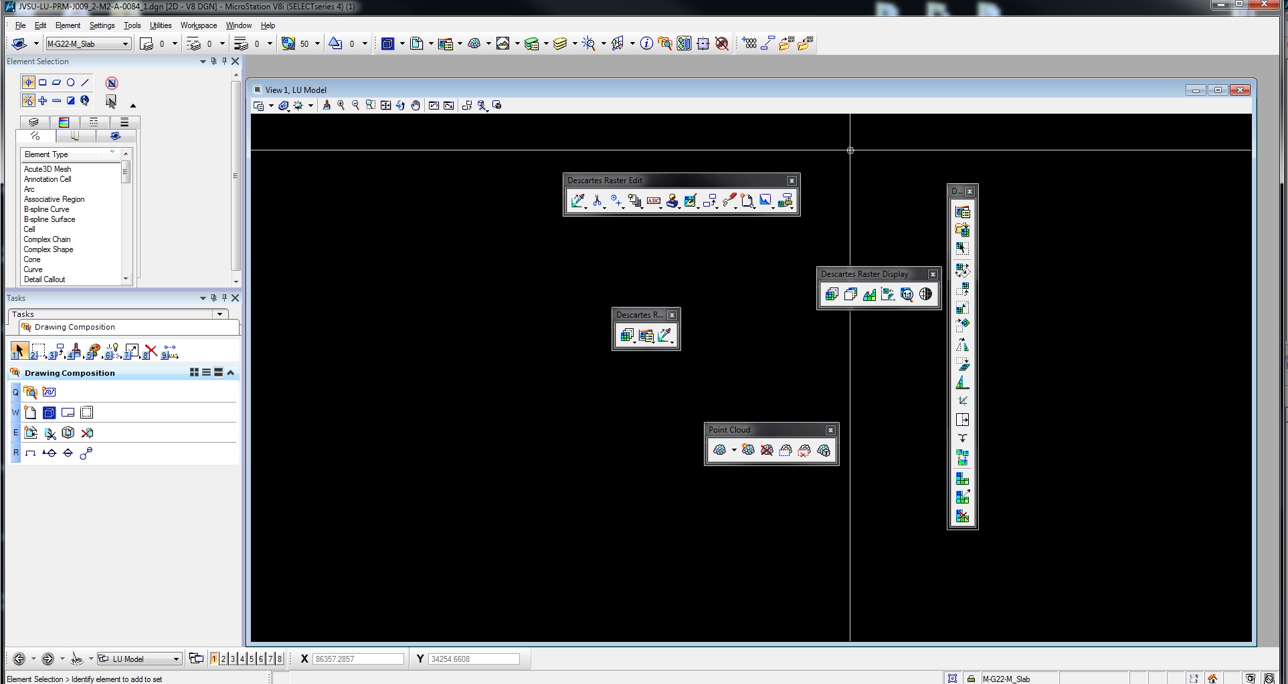Image resolution: width=1288 pixels, height=684 pixels.
Task: Close the Descartes Raster Edit toolbox
Action: click(x=792, y=181)
